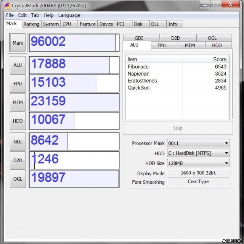This screenshot has width=244, height=244.
Task: Run the FPU benchmark button
Action: (x=18, y=84)
